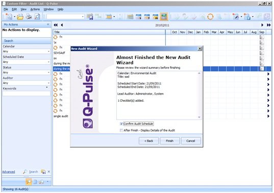
Task: Open the New record icon dropdown arrow
Action: pyautogui.click(x=14, y=17)
